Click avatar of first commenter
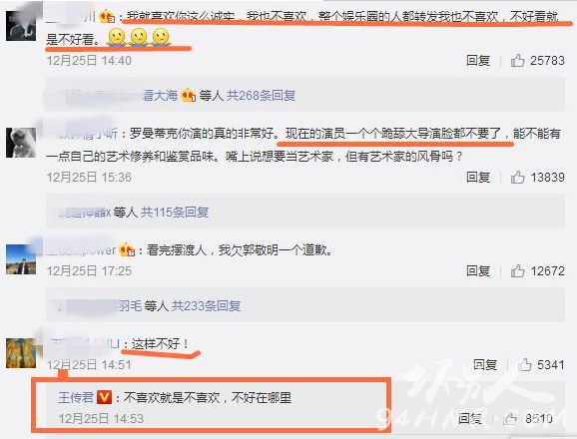Viewport: 577px width, 439px height. coord(21,25)
